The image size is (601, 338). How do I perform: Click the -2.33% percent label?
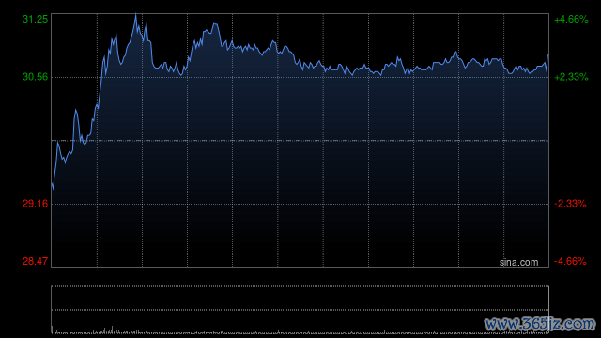570,204
